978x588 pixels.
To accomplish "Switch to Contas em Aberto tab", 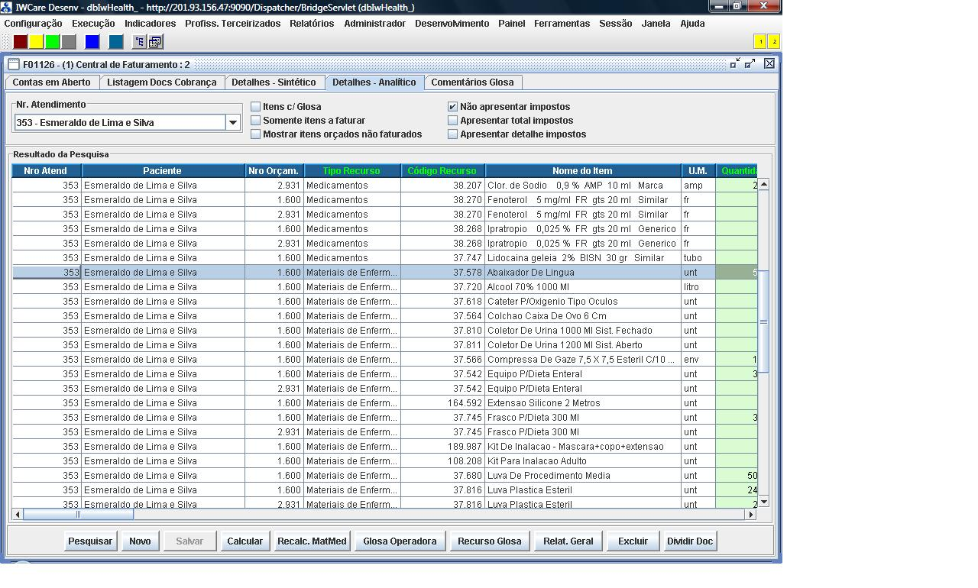I will pyautogui.click(x=52, y=82).
